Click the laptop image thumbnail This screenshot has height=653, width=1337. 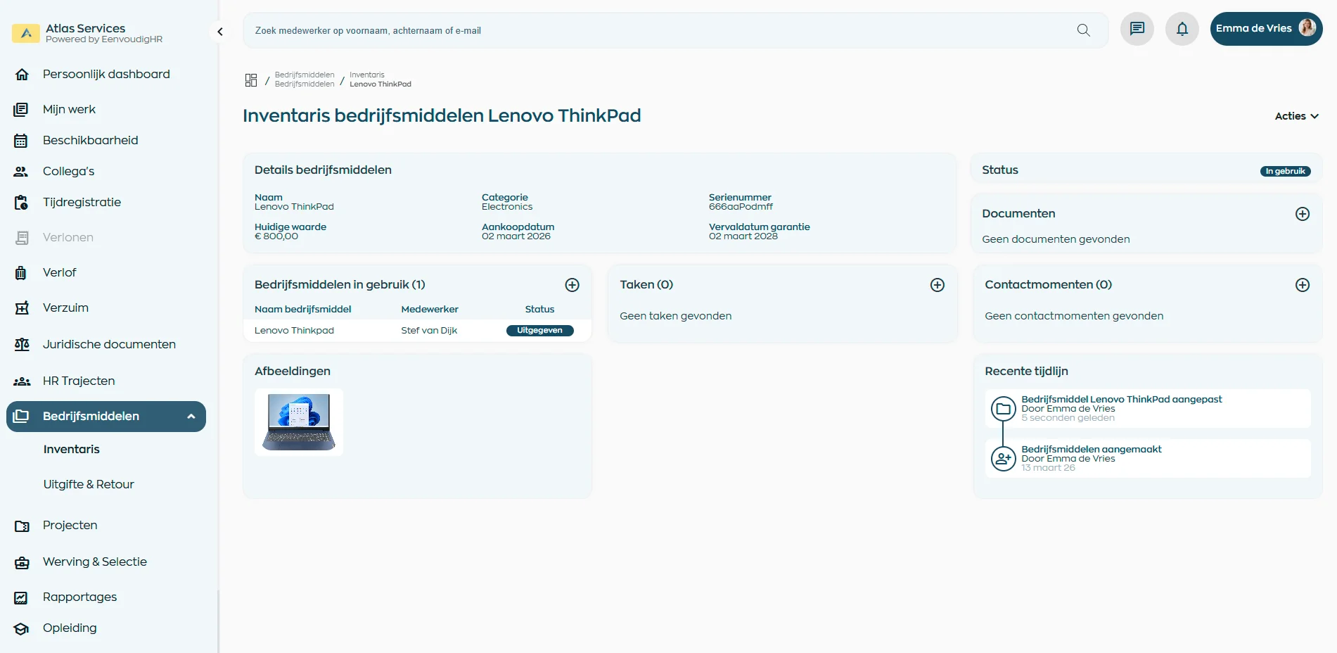(x=299, y=422)
